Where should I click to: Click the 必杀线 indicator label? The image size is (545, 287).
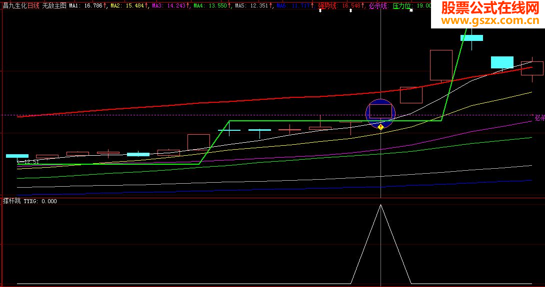click(378, 6)
